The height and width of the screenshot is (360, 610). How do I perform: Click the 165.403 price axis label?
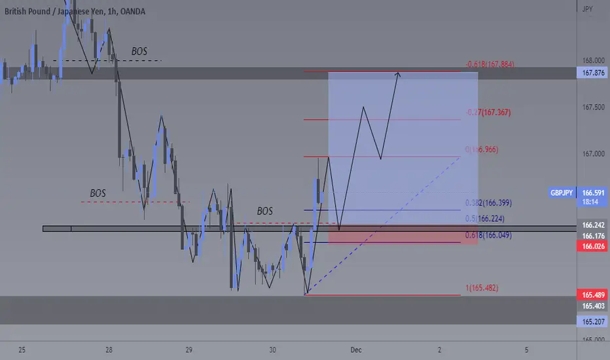pos(593,306)
